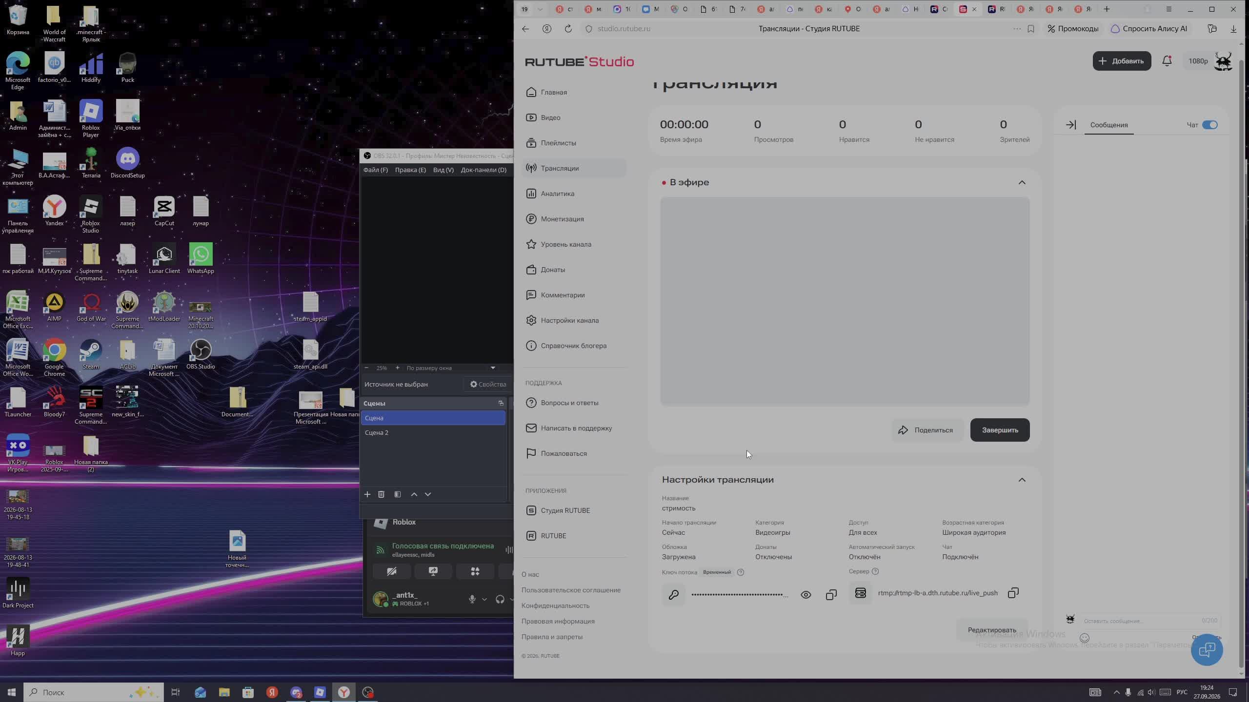This screenshot has height=702, width=1249.
Task: Open Свойства in the OBS source bar
Action: [488, 384]
